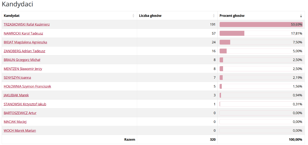Select STANOWSKI Krzysztof Jakub link
The width and height of the screenshot is (308, 145).
(x=25, y=104)
